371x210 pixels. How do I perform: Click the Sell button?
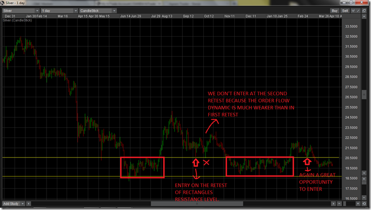click(x=345, y=11)
